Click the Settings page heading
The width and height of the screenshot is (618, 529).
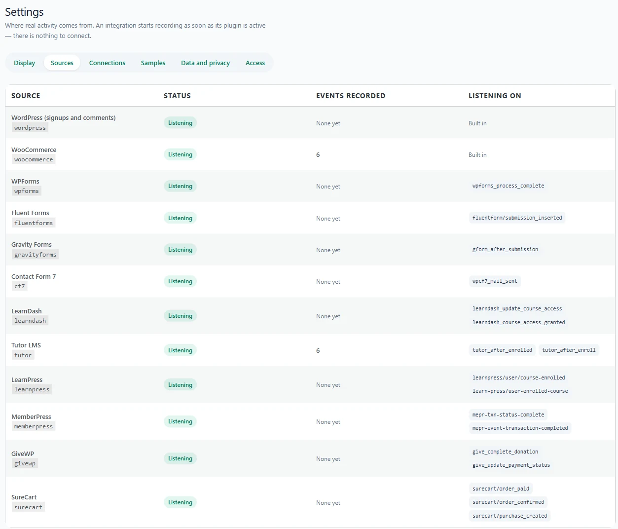point(24,12)
